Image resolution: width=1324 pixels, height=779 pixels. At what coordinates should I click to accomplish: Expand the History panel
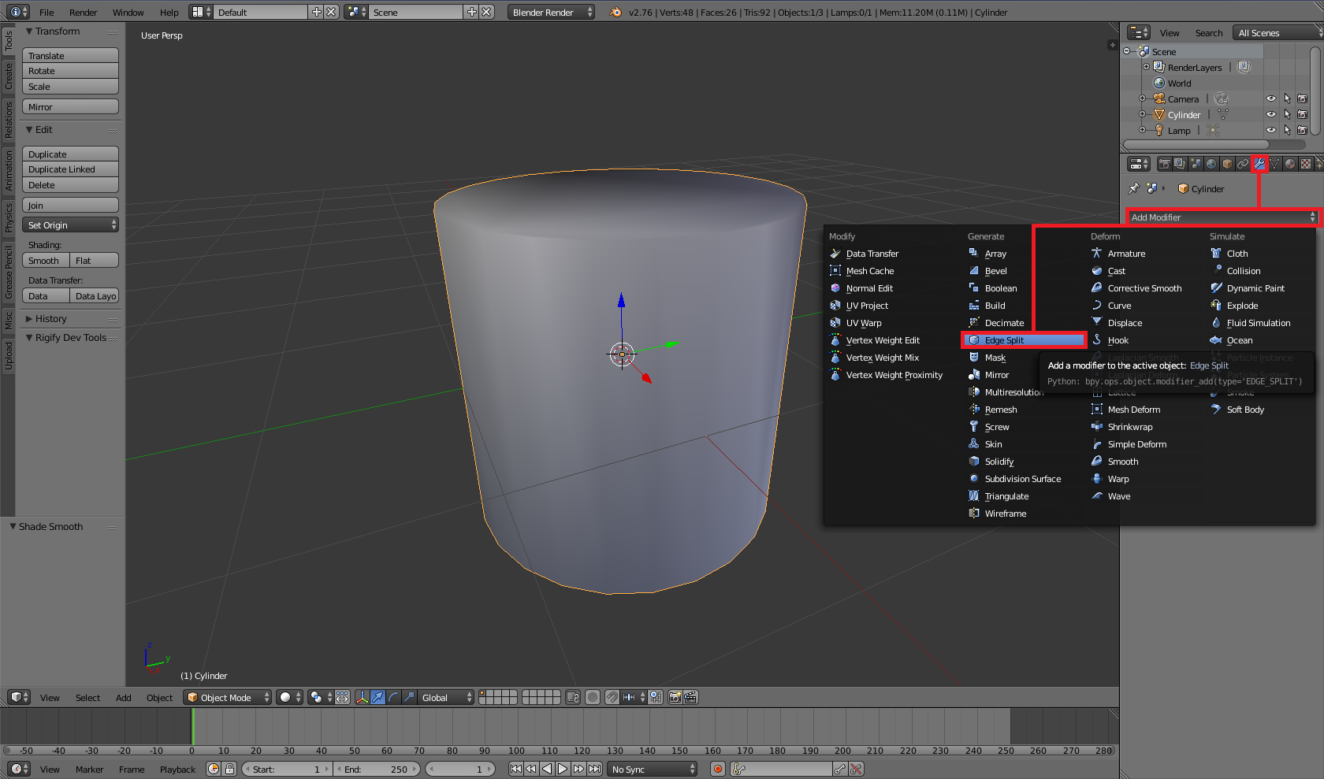(29, 319)
